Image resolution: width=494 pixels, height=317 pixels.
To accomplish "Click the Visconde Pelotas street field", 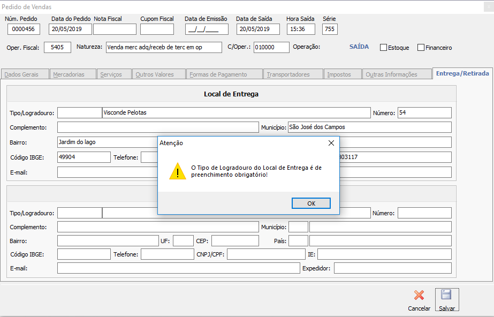I will [x=236, y=113].
